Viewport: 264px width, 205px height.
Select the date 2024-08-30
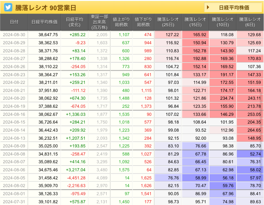pos(14,35)
